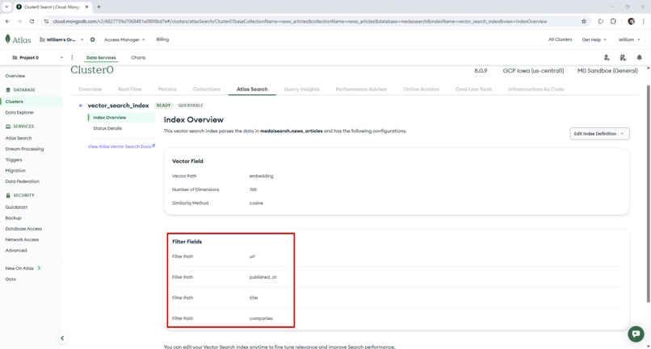Screen dimensions: 651x349
Task: Open browser tab search chevron
Action: [6, 6]
